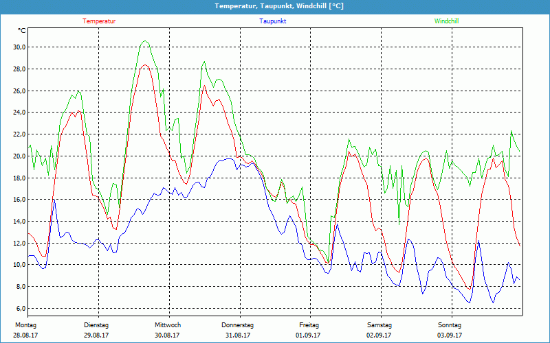
Task: Click the Samstag day label
Action: click(x=379, y=325)
